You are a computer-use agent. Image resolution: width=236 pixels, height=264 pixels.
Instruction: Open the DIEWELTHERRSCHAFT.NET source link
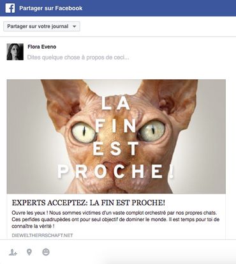pyautogui.click(x=42, y=235)
